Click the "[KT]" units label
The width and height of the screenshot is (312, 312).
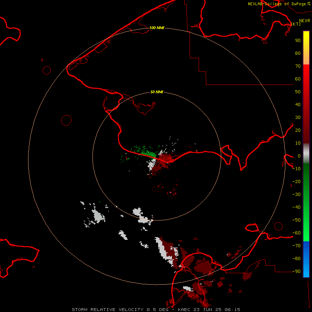tap(296, 24)
